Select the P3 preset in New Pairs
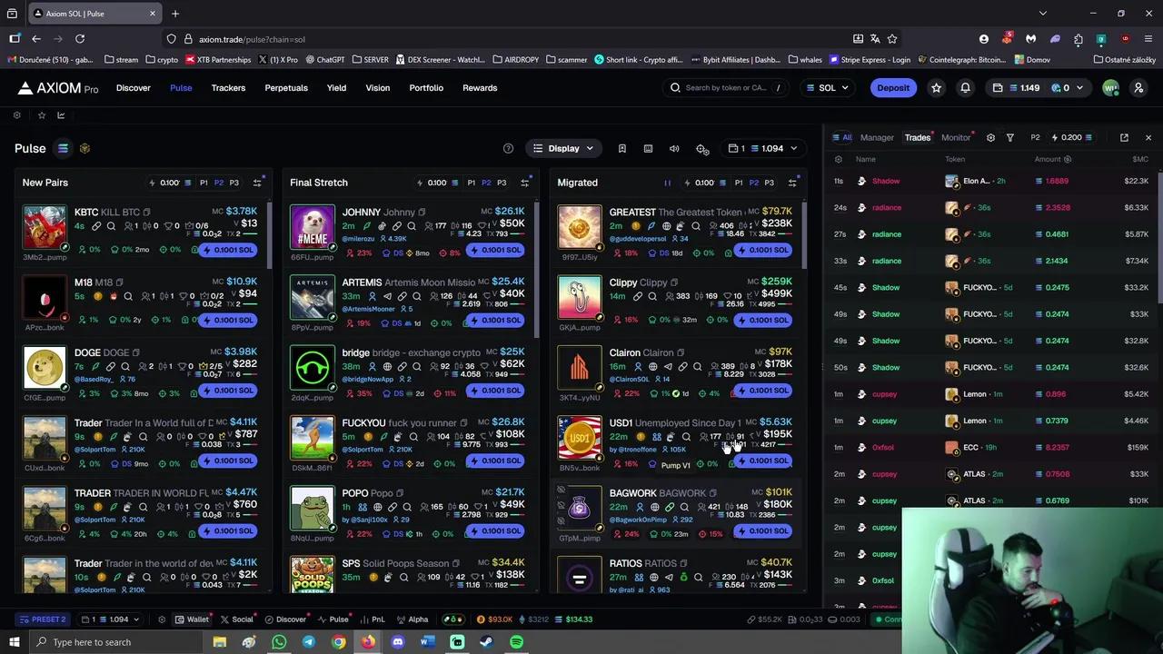 (x=236, y=182)
